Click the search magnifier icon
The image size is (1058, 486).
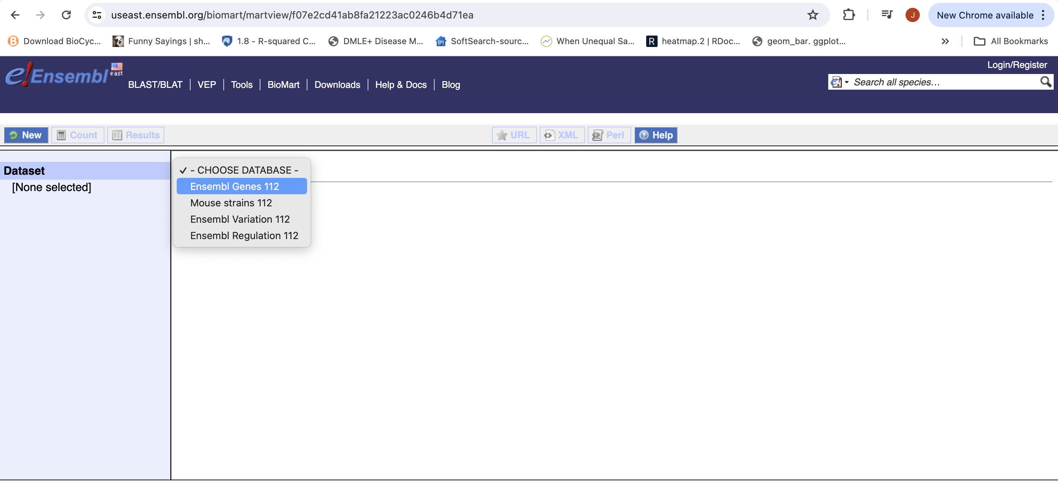coord(1045,82)
